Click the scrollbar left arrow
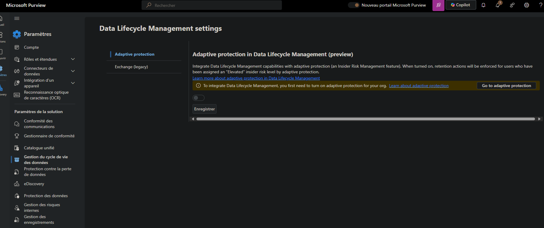The width and height of the screenshot is (544, 228). click(193, 119)
